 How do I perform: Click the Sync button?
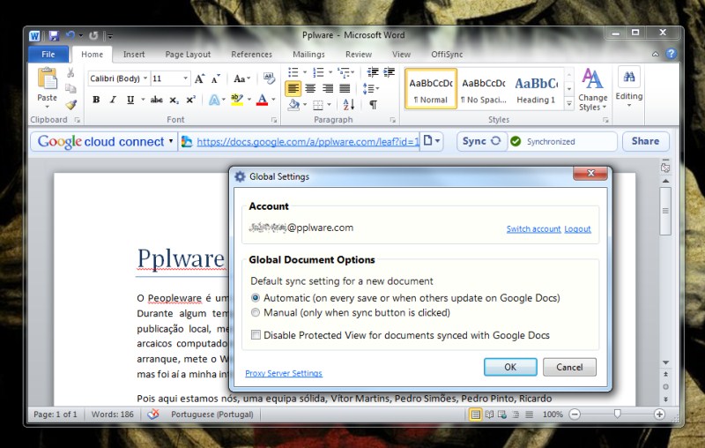(481, 141)
